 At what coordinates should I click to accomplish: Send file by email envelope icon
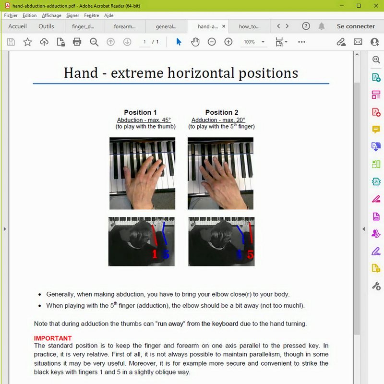pyautogui.click(x=358, y=42)
